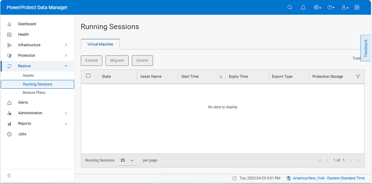372x184 pixels.
Task: Go to next page arrow
Action: (x=351, y=161)
